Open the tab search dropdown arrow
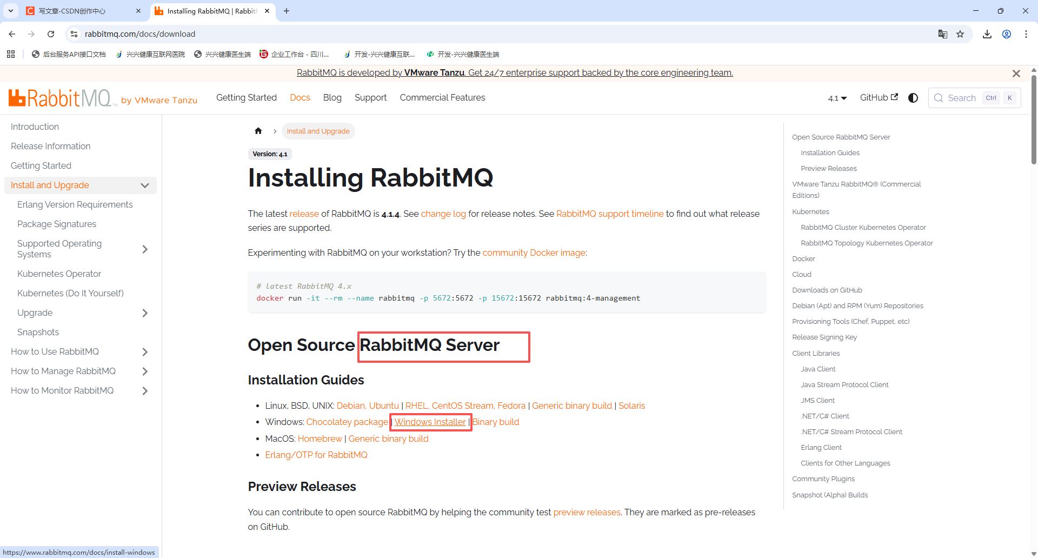This screenshot has height=558, width=1038. coord(11,11)
